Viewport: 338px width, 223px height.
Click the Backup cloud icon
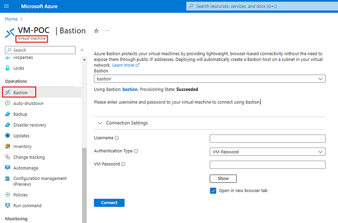(x=8, y=114)
